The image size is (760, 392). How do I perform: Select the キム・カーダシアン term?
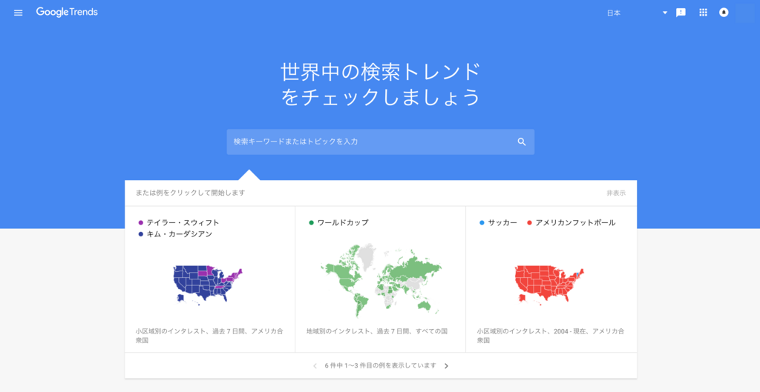click(180, 234)
